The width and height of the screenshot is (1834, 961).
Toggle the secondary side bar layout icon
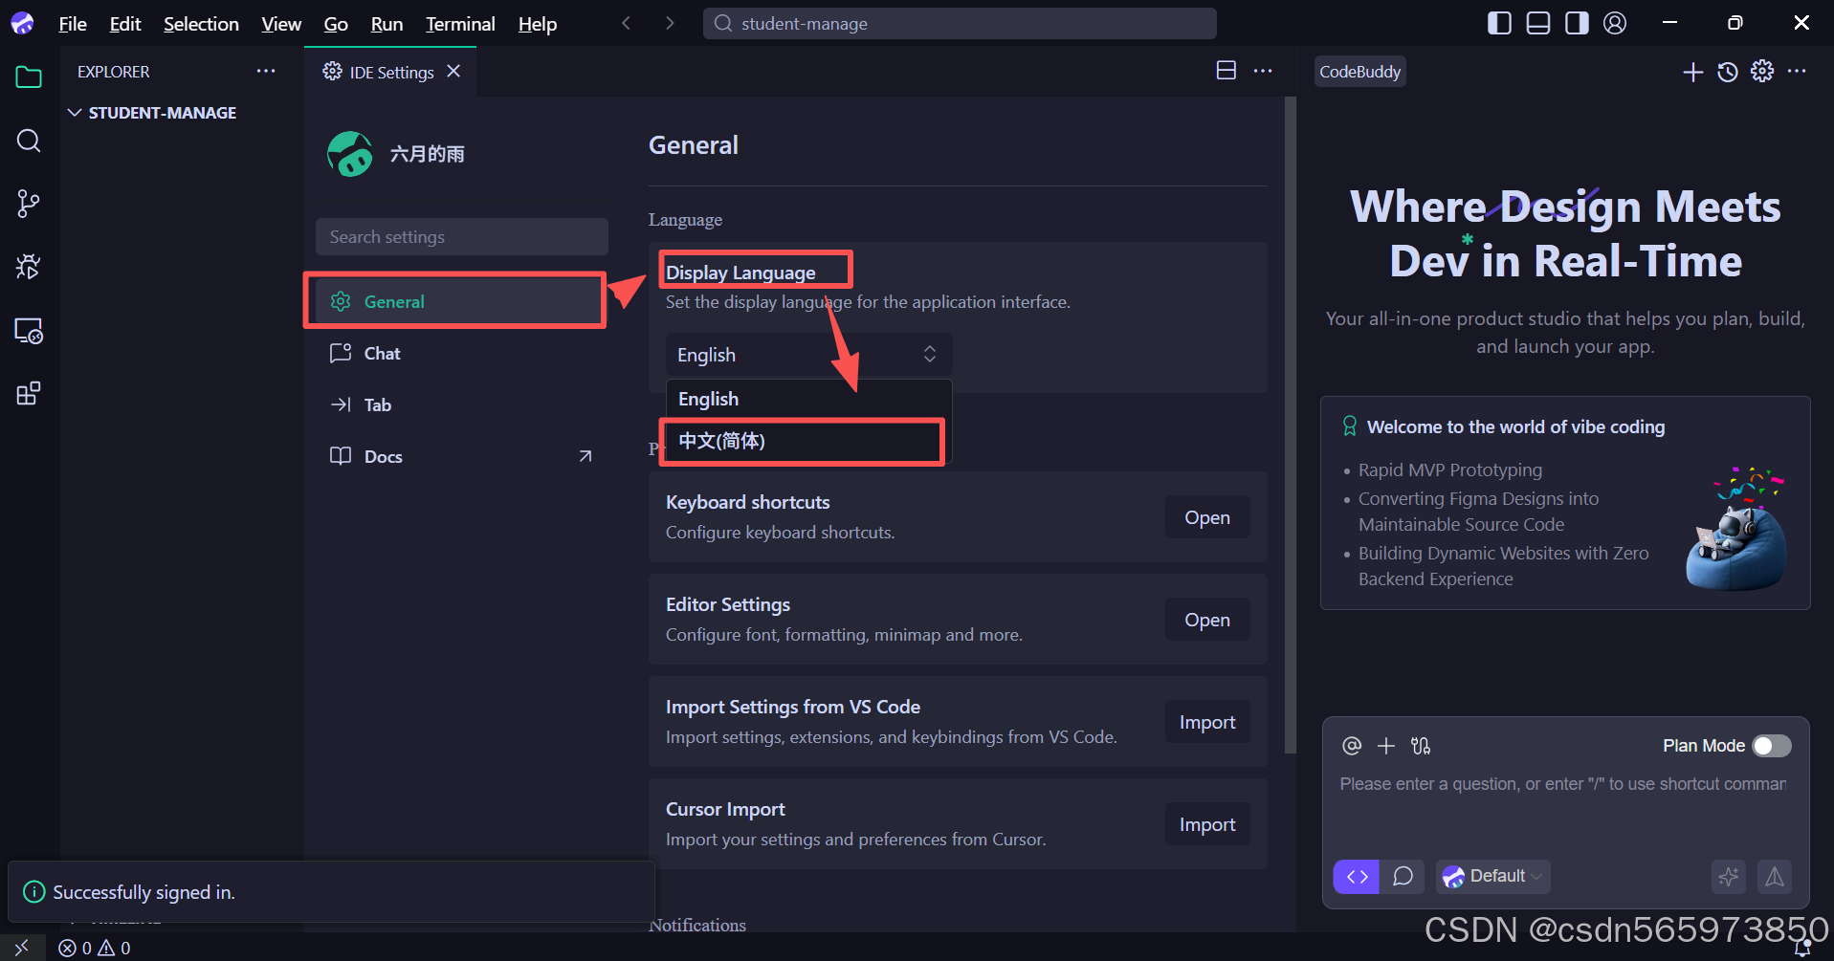[1577, 23]
